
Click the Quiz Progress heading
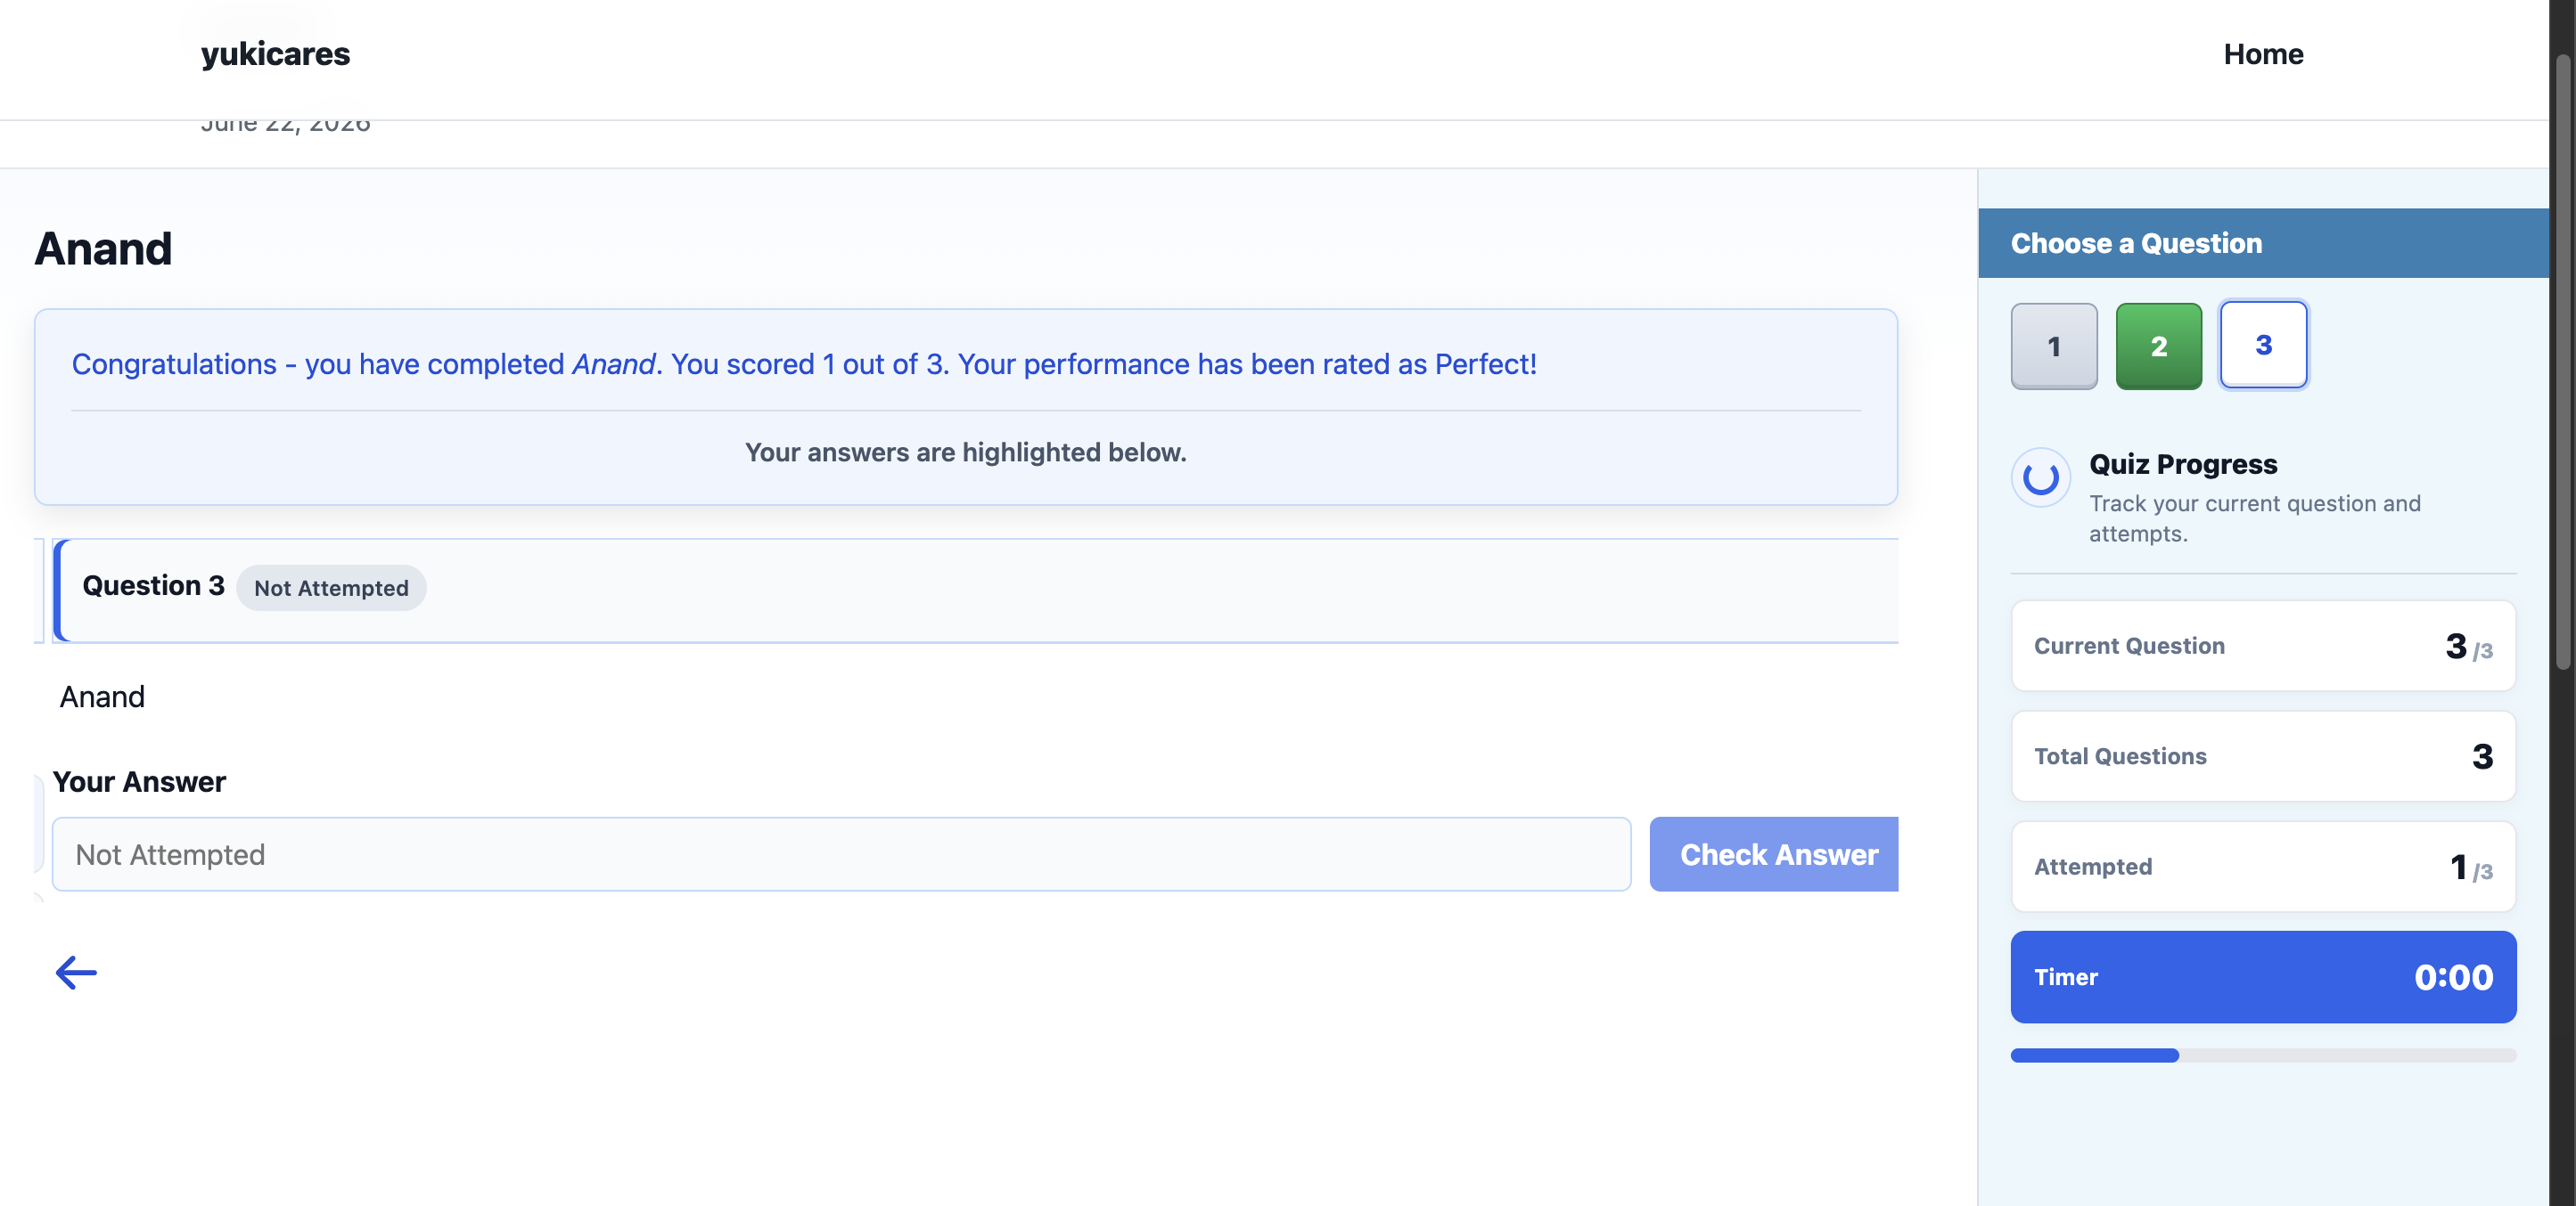(x=2183, y=464)
